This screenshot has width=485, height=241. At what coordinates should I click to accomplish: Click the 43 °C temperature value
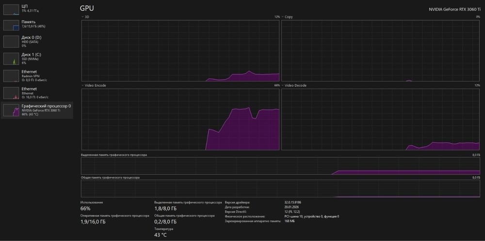(161, 235)
